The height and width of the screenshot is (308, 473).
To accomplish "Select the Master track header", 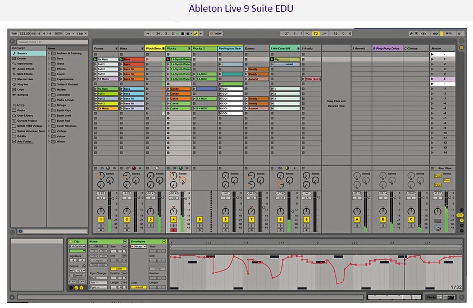I will click(x=442, y=48).
